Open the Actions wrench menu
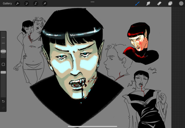The image size is (185, 128). point(17,3)
